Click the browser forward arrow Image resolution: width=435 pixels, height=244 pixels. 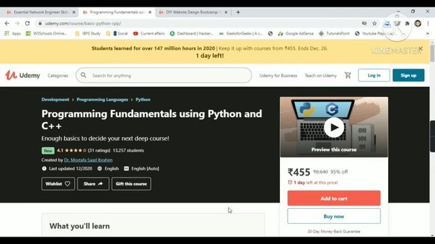17,24
